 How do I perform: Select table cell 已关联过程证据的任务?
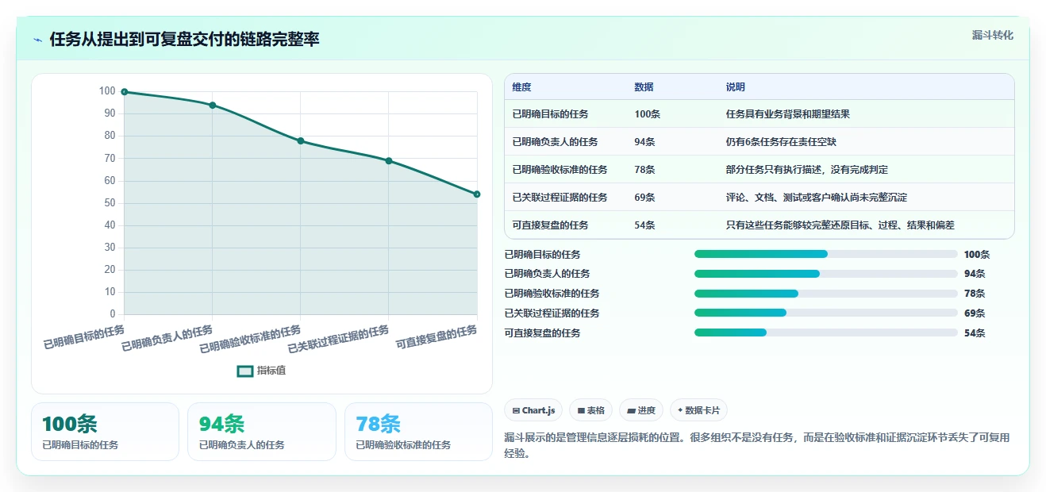click(x=560, y=198)
